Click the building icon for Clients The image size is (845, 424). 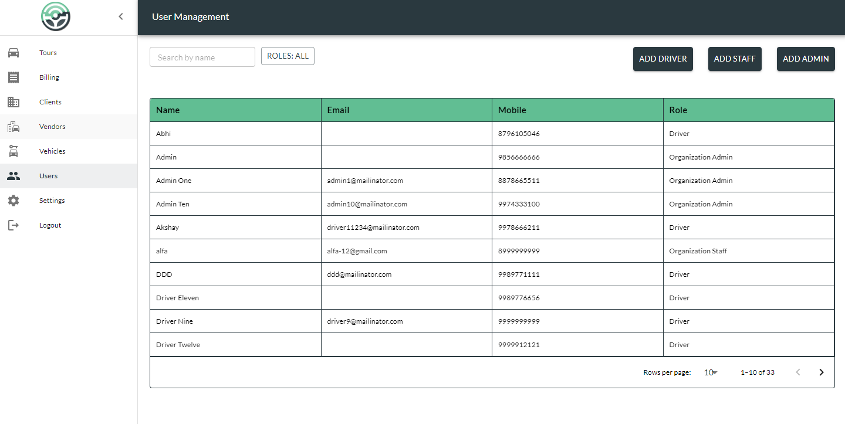pos(13,102)
